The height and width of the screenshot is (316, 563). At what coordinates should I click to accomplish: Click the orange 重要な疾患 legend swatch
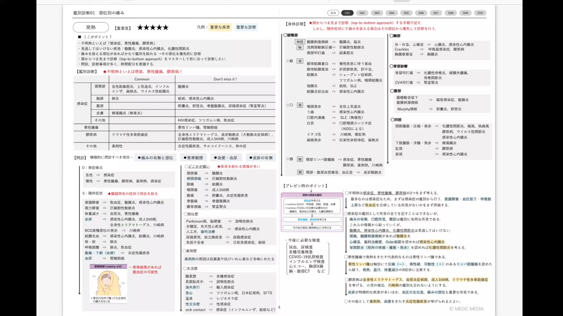(x=220, y=27)
